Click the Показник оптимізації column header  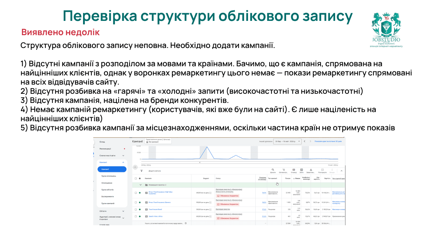(262, 178)
